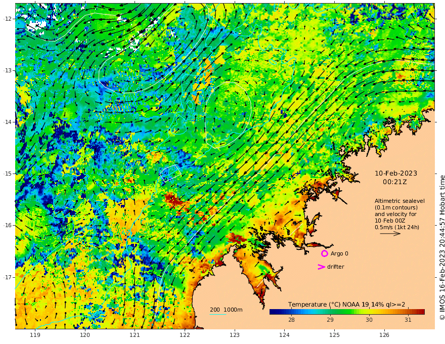This screenshot has height=344, width=445.
Task: Click longitude label 126 on bottom axis
Action: pos(384,335)
